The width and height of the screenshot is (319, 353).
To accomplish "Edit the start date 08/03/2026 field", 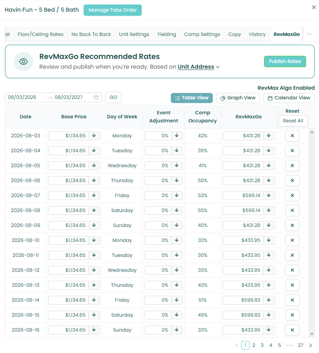I will pos(22,97).
